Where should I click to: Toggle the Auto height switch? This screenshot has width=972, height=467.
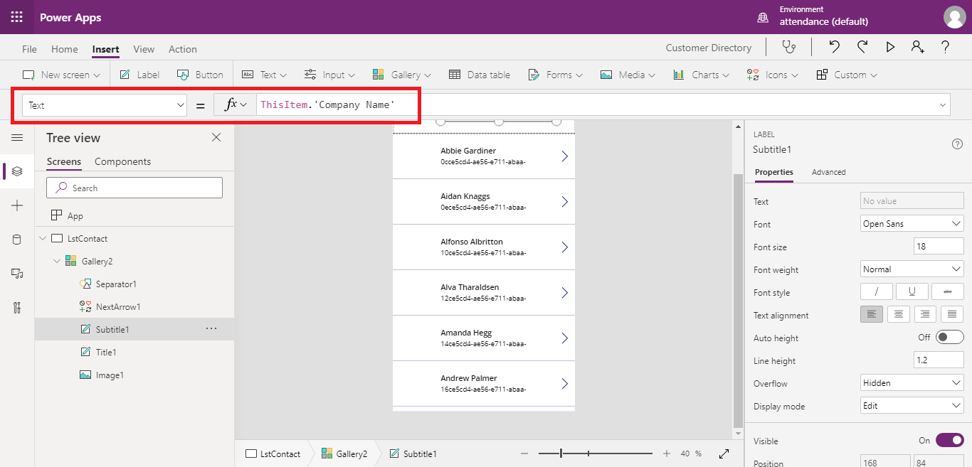(x=949, y=337)
